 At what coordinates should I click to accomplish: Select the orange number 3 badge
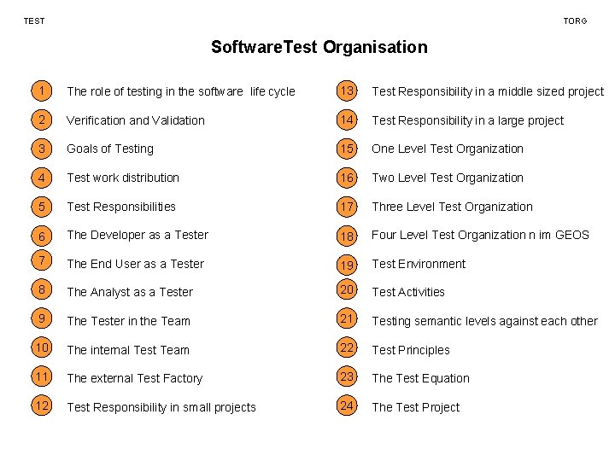[40, 148]
